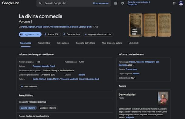The height and width of the screenshot is (119, 185).
Task: Open publisher Appresso Marcello Prault link
Action: pos(44,66)
